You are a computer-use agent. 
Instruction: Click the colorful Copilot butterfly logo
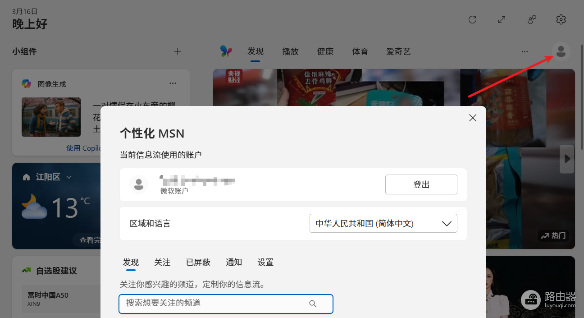(226, 51)
